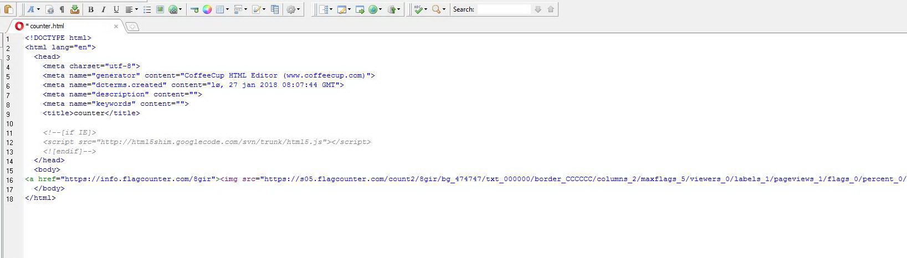Click the <![endif]--> comment line

(x=69, y=151)
